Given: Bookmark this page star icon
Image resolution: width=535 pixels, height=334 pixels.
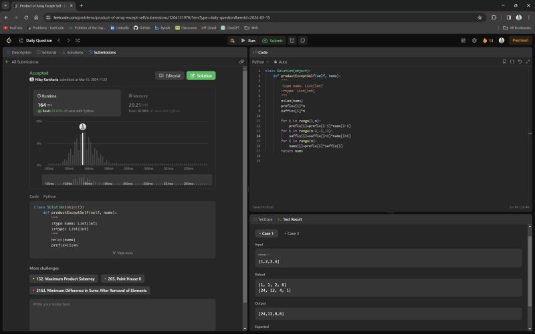Looking at the screenshot, I should point(479,17).
